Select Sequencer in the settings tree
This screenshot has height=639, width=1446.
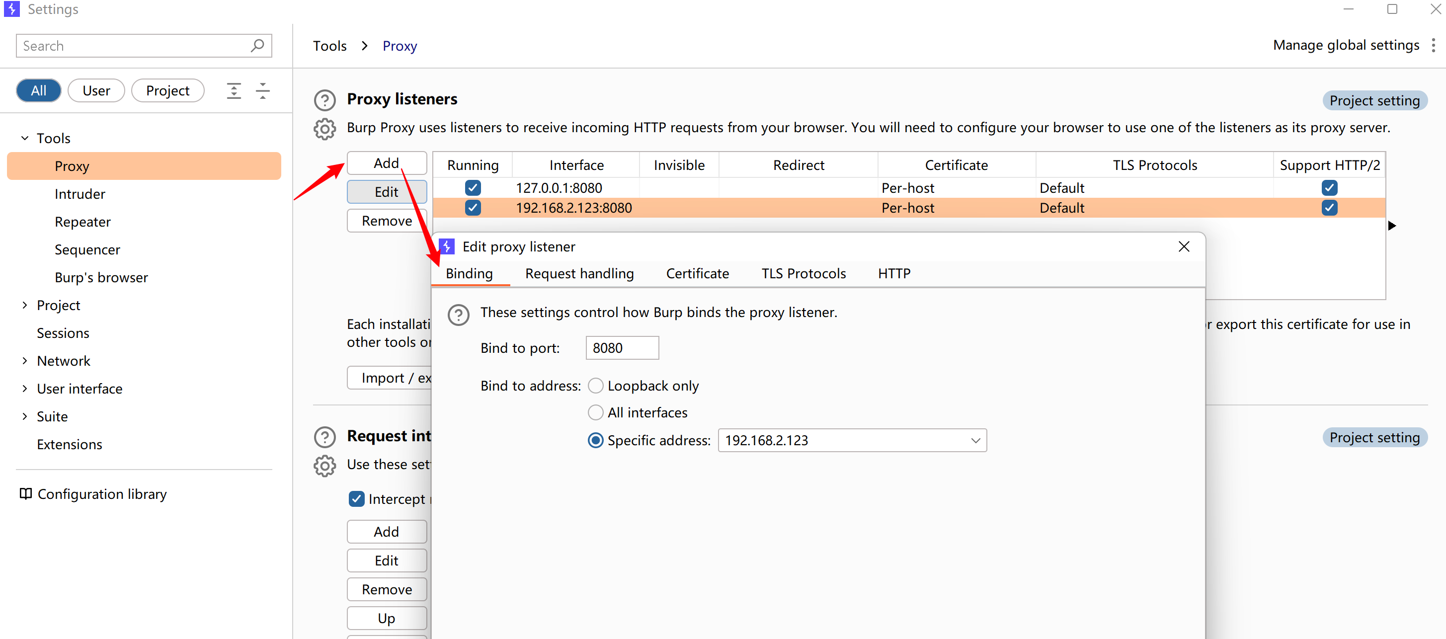pos(87,249)
